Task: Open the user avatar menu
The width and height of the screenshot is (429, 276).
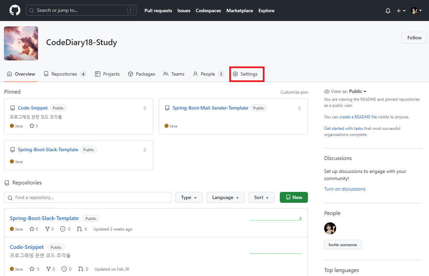Action: click(x=416, y=11)
